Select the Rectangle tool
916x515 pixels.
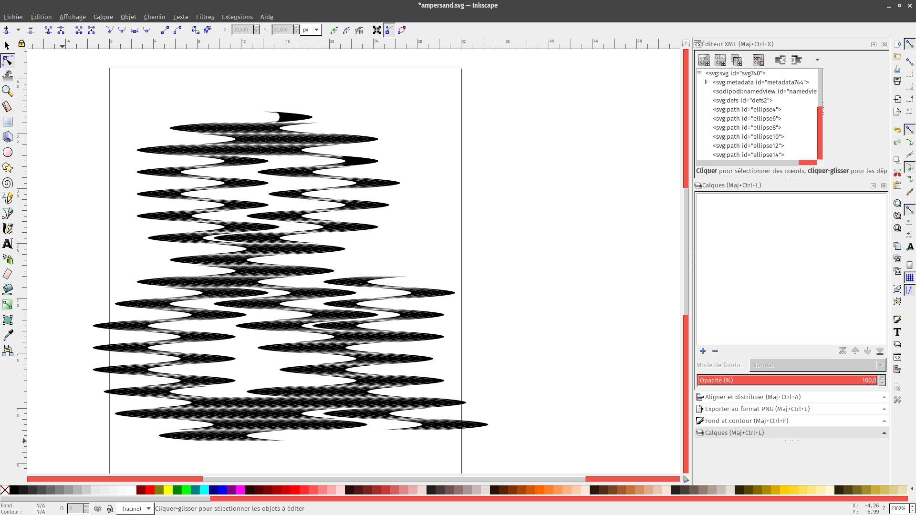[8, 122]
